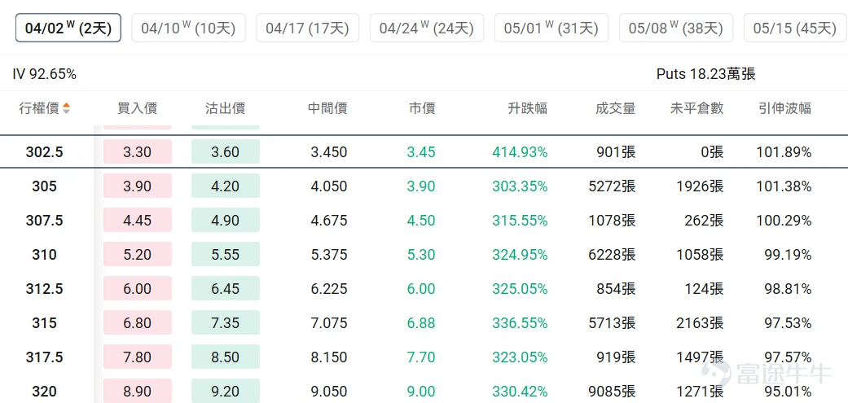Viewport: 848px width, 403px height.
Task: Sort by strike price using the arrow icon
Action: (67, 108)
